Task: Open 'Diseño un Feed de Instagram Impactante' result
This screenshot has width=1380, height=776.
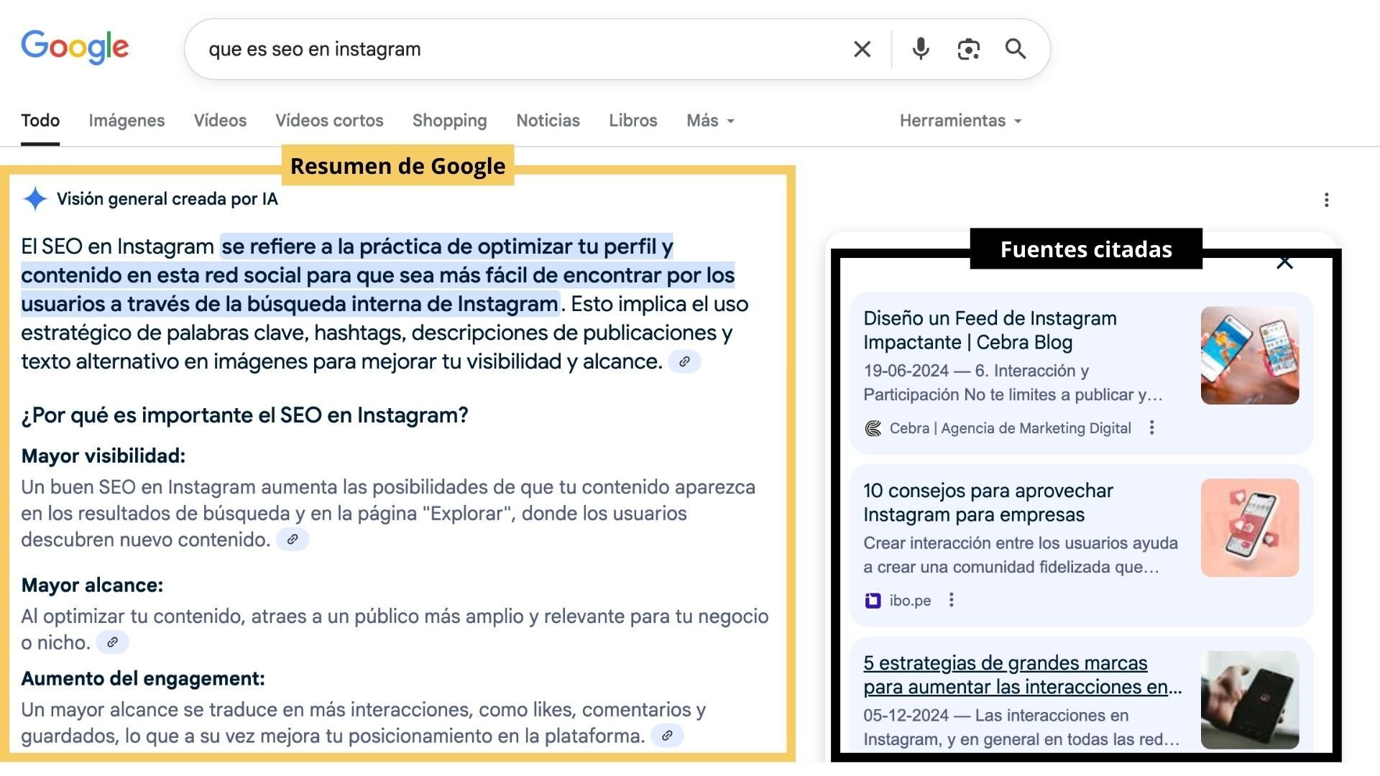Action: tap(990, 331)
